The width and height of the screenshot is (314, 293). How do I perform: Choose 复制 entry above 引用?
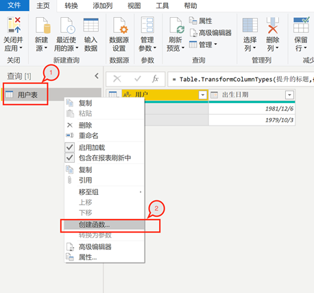tap(104, 169)
